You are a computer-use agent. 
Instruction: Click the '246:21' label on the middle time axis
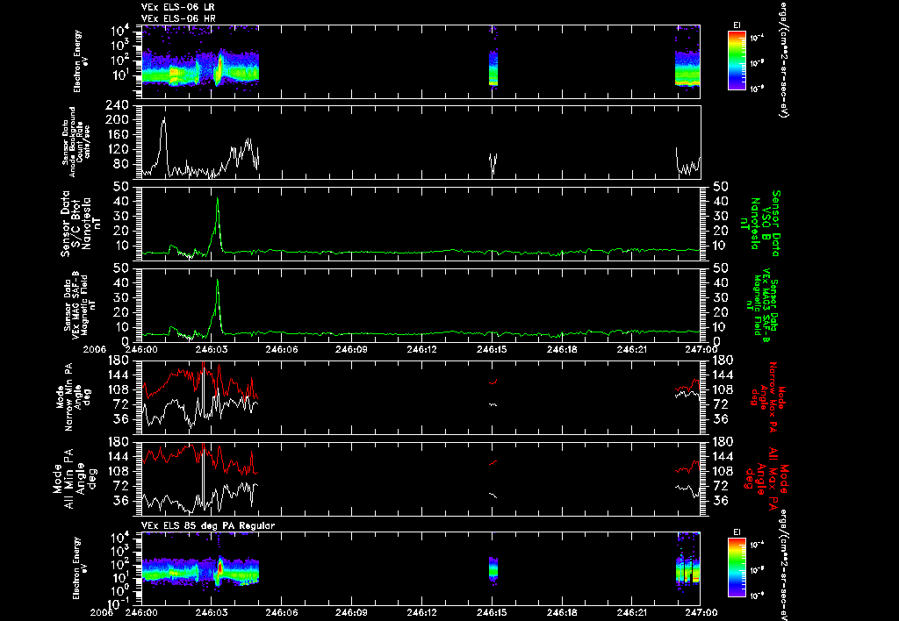[x=632, y=349]
